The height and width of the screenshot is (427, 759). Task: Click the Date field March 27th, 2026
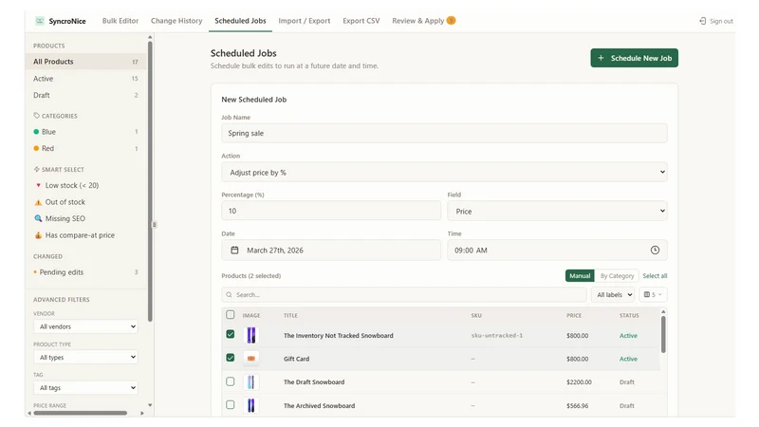(331, 251)
